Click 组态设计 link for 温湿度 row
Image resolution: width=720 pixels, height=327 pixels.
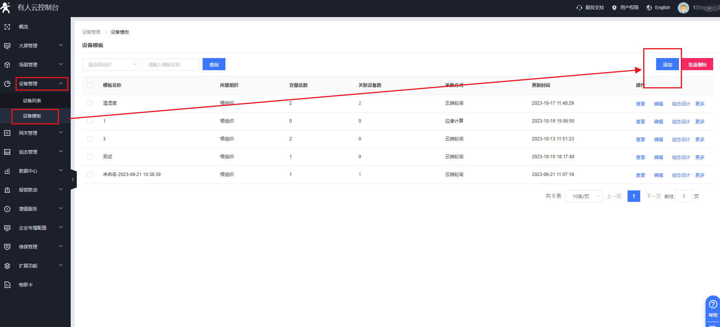point(681,104)
